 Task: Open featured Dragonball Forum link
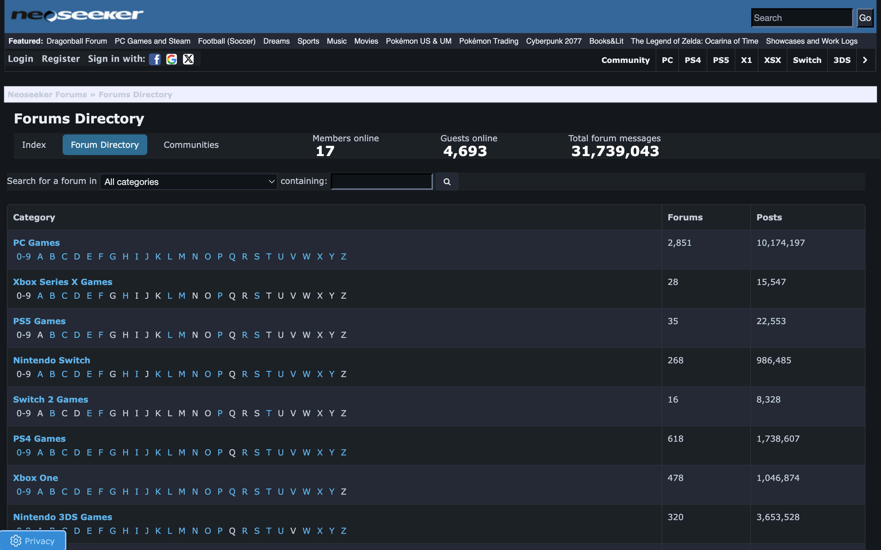click(x=77, y=41)
